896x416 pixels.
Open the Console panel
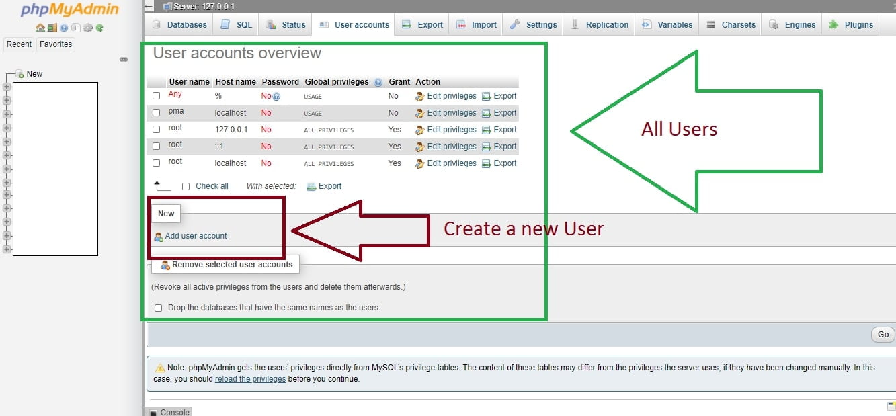(x=169, y=411)
